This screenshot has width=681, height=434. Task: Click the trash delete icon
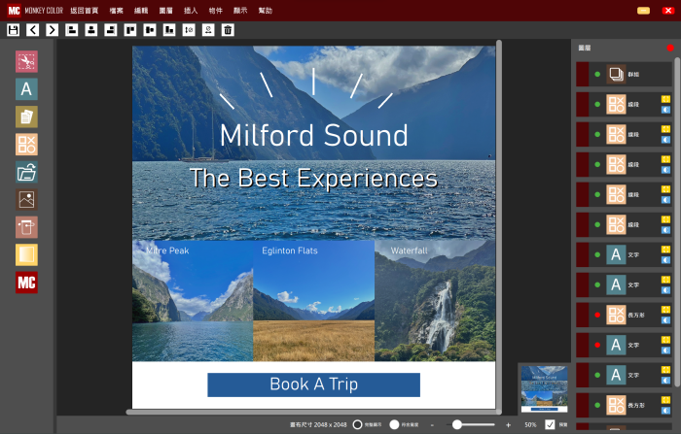click(x=228, y=30)
